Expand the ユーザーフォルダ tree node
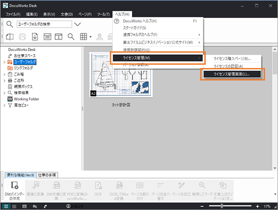Screen dimensions: 278x210 (5, 62)
